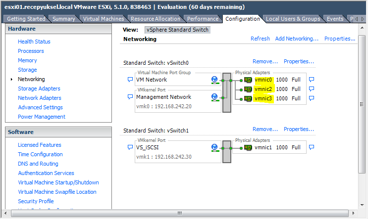368x219 pixels.
Task: Open Authentication Services in Software list
Action: pos(46,173)
